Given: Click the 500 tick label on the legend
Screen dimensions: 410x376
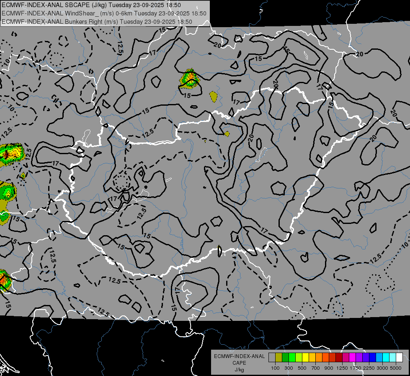Looking at the screenshot, I should (302, 368).
